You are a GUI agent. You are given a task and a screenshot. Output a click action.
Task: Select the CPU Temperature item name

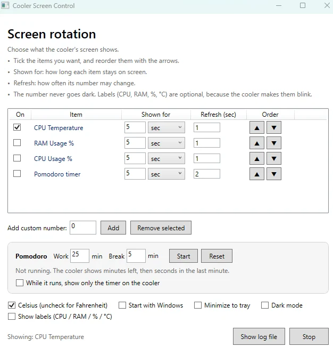pyautogui.click(x=59, y=128)
